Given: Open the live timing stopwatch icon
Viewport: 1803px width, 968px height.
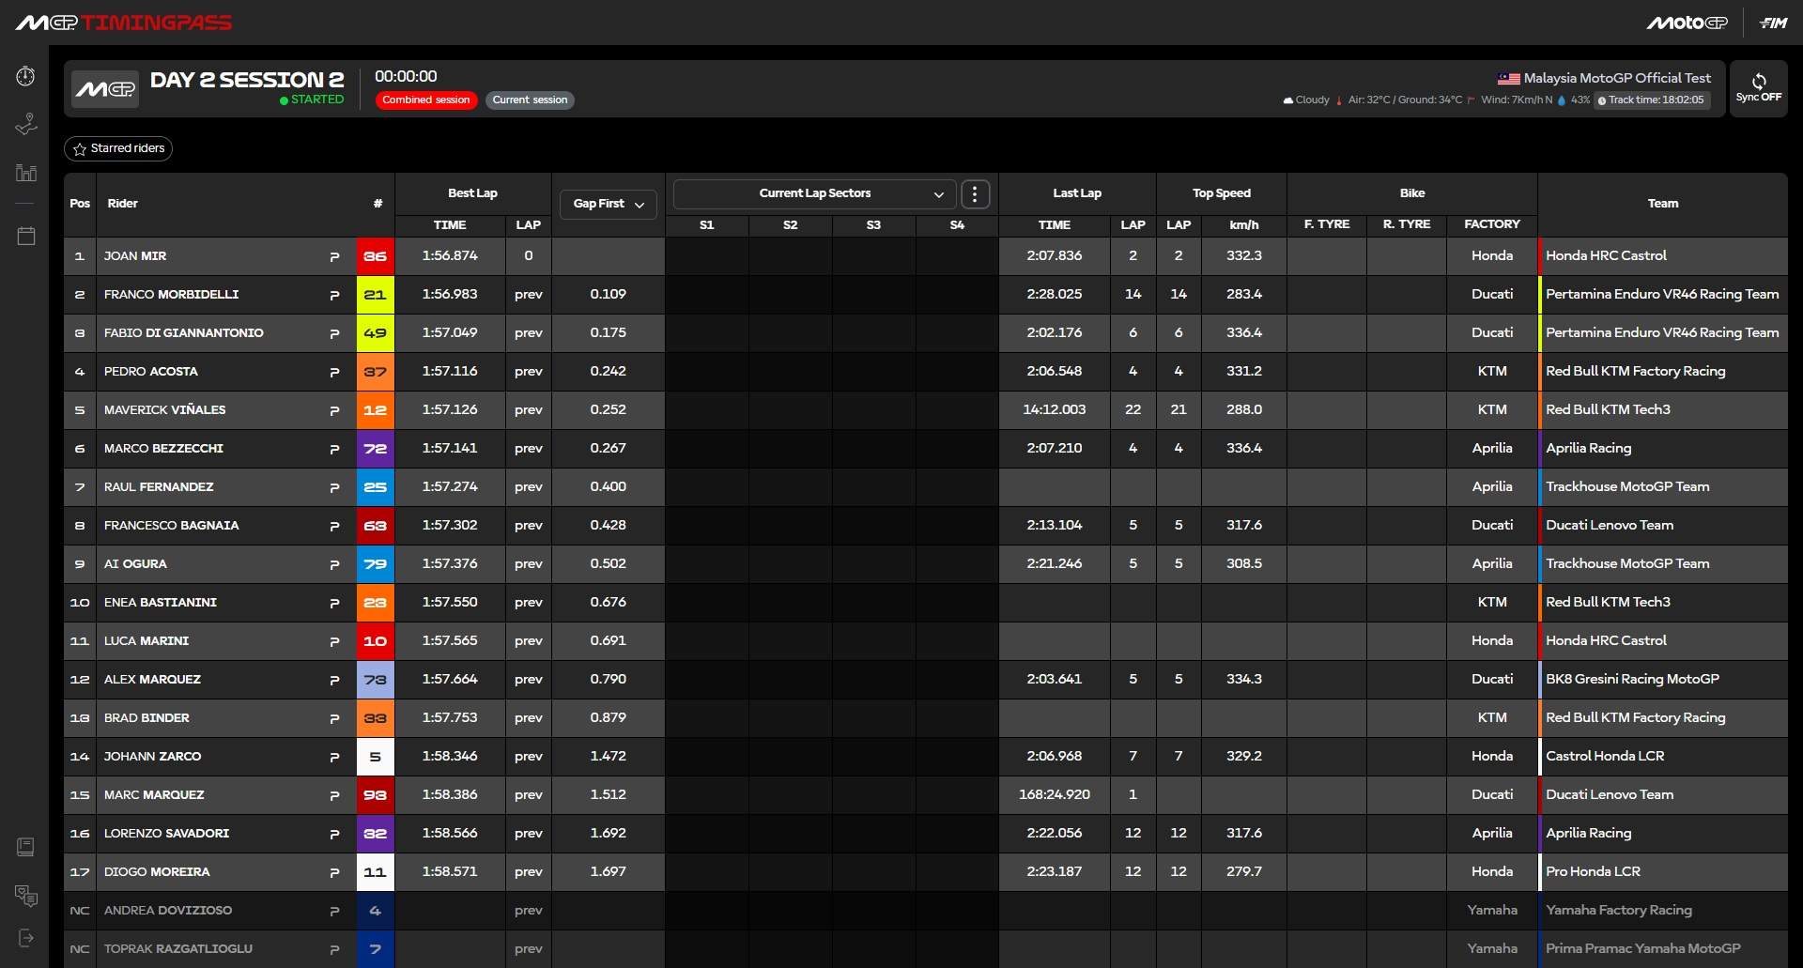Looking at the screenshot, I should (x=25, y=76).
